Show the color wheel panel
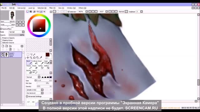The height and width of the screenshot is (112, 200). tap(27, 12)
